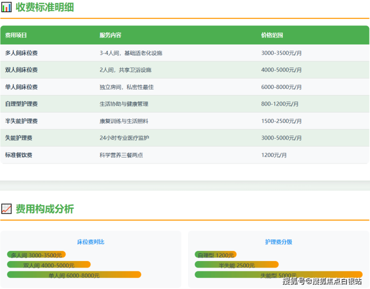Viewport: 370px width, 289px height.
Task: Click the 失能护理费 row label
Action: [18, 138]
